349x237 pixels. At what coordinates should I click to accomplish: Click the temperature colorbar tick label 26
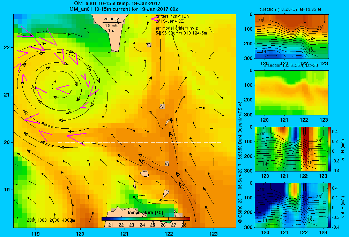[163, 225]
